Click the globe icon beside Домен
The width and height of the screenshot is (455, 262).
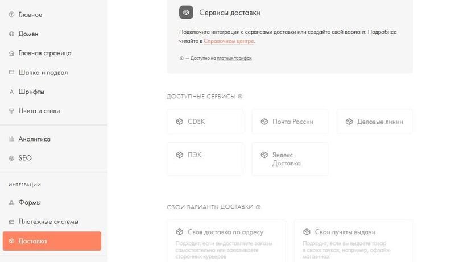point(11,34)
